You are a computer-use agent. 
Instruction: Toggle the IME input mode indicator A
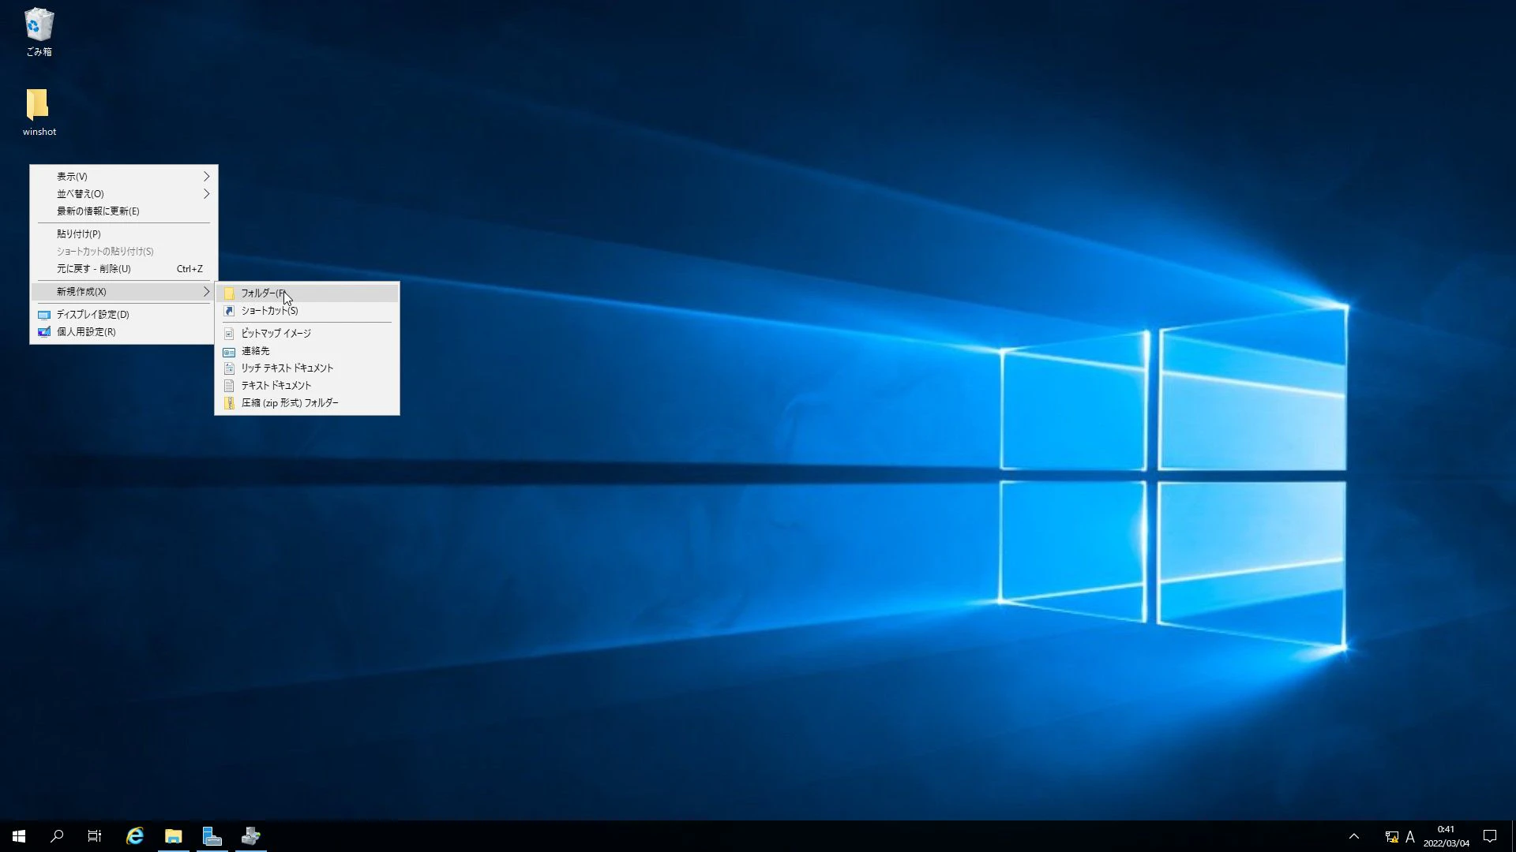pyautogui.click(x=1410, y=837)
